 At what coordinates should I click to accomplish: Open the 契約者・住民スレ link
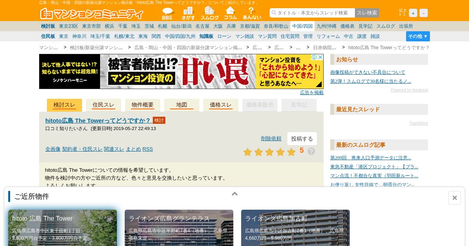pyautogui.click(x=82, y=149)
